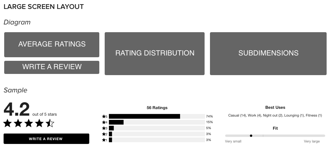Click the 5-star row star icon
332x155 pixels.
click(104, 116)
